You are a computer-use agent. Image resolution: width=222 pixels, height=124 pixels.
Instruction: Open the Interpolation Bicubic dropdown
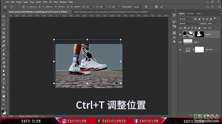138,7
